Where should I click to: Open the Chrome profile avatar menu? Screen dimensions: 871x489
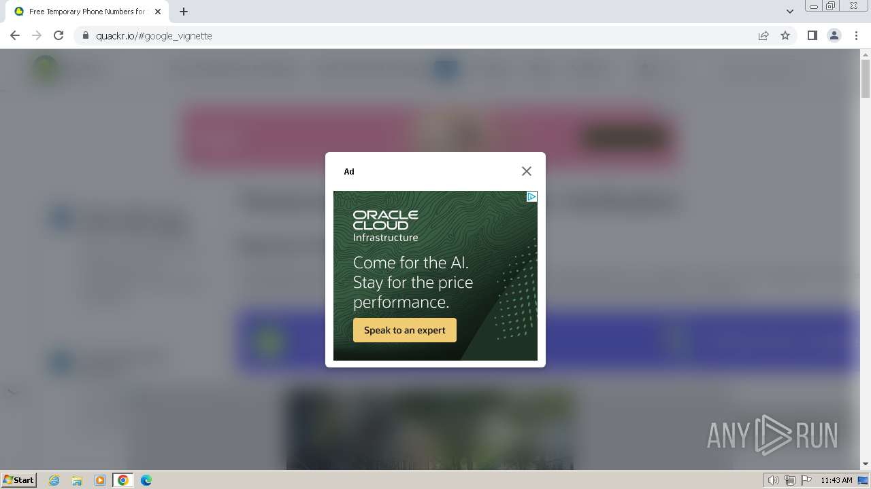click(834, 35)
